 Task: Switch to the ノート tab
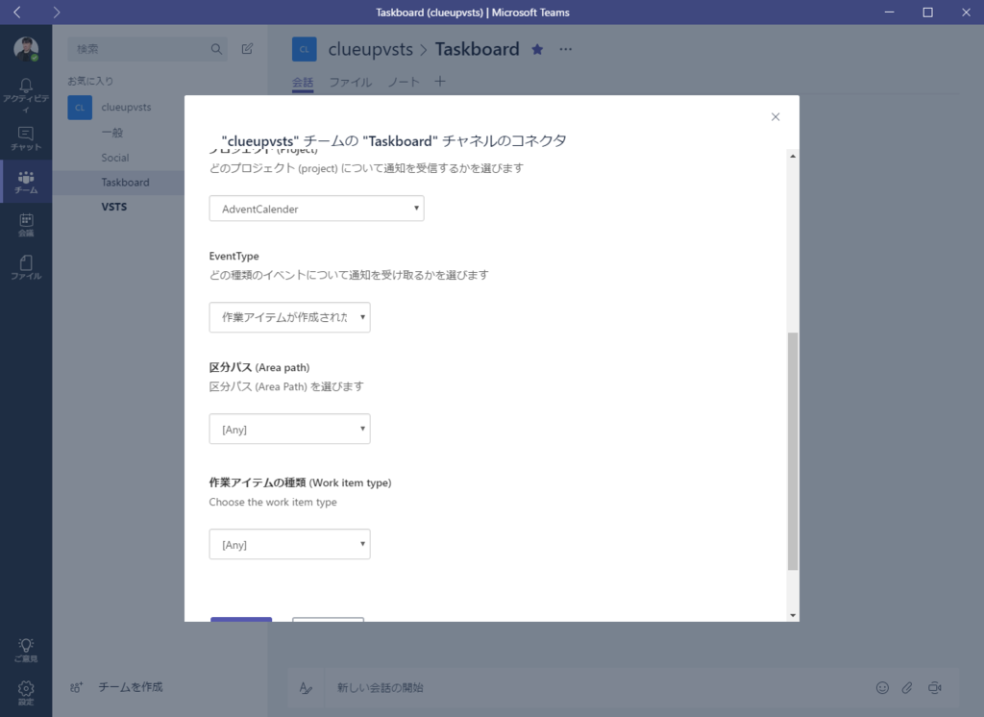[403, 83]
